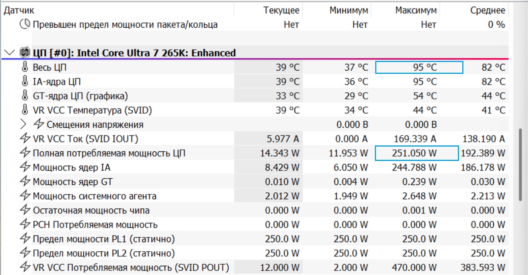528x275 pixels.
Task: Click the 'Мощность системного агента' label
Action: (x=94, y=196)
